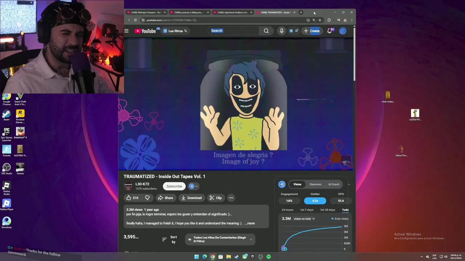The width and height of the screenshot is (465, 261).
Task: Switch to 'youtube is killing me' tab
Action: (x=189, y=12)
